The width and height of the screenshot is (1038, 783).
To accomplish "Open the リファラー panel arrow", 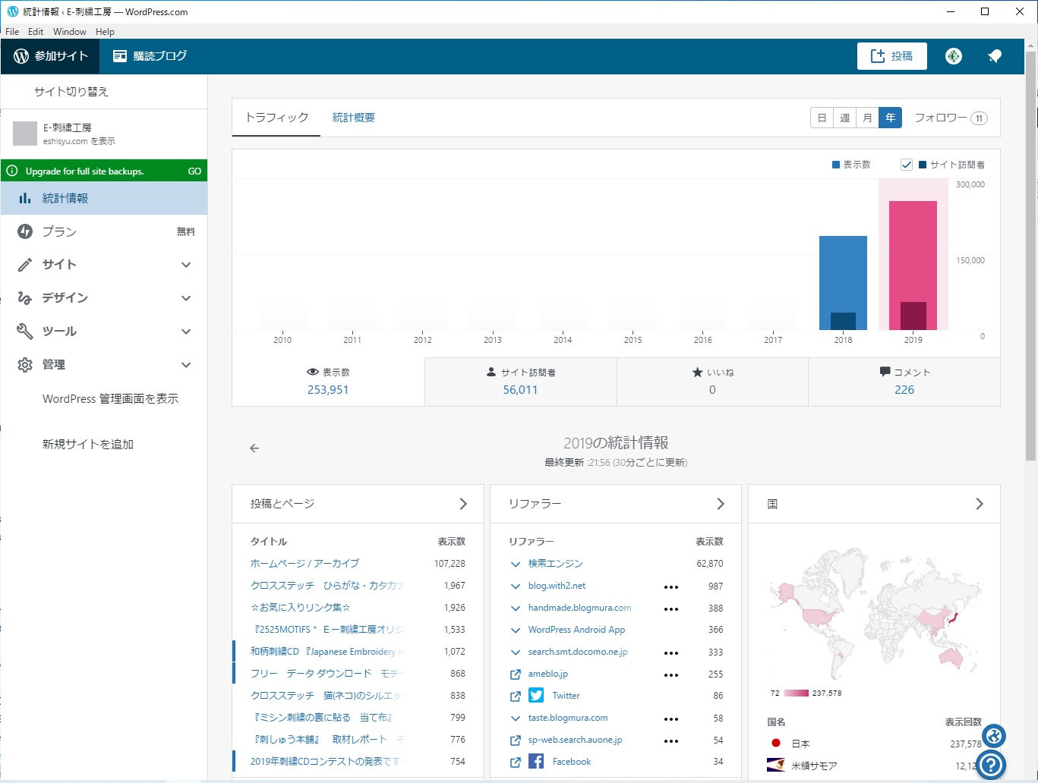I will (721, 504).
